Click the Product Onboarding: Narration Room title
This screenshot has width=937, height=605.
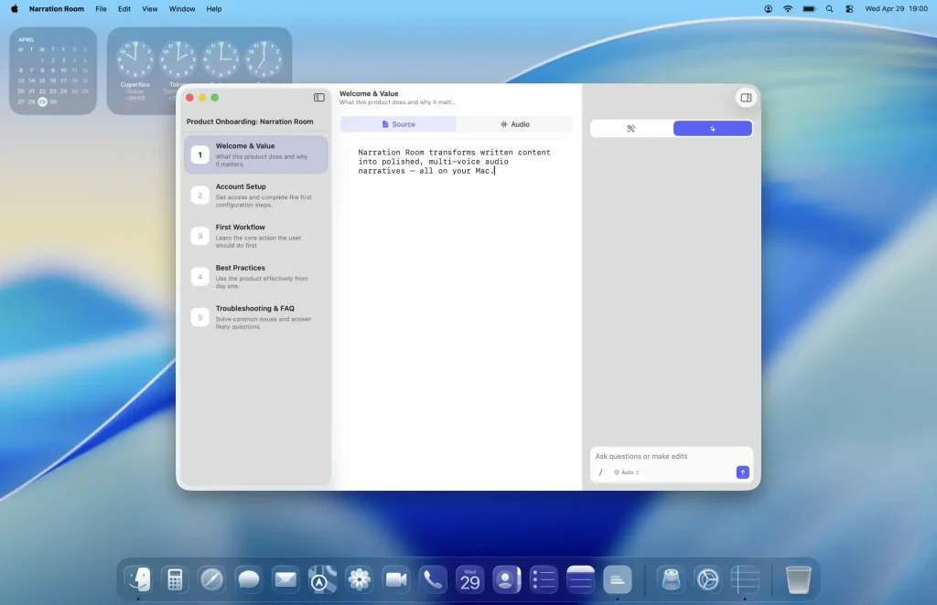click(250, 122)
